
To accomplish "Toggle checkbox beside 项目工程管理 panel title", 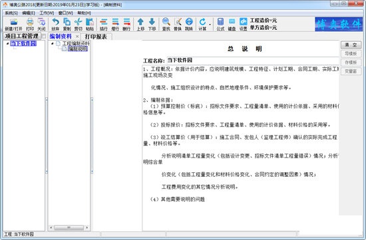I will point(43,36).
